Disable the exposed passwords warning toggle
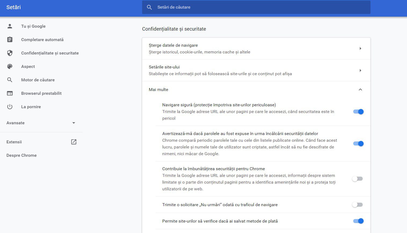 358,144
